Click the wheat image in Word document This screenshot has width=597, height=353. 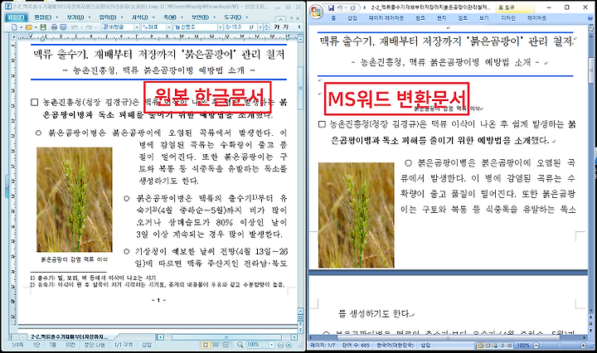[x=357, y=215]
